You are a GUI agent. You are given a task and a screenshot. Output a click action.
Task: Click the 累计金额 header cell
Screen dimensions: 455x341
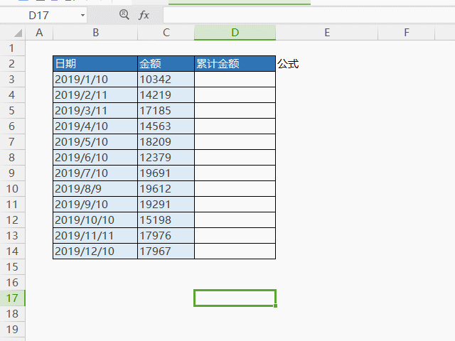pyautogui.click(x=235, y=64)
